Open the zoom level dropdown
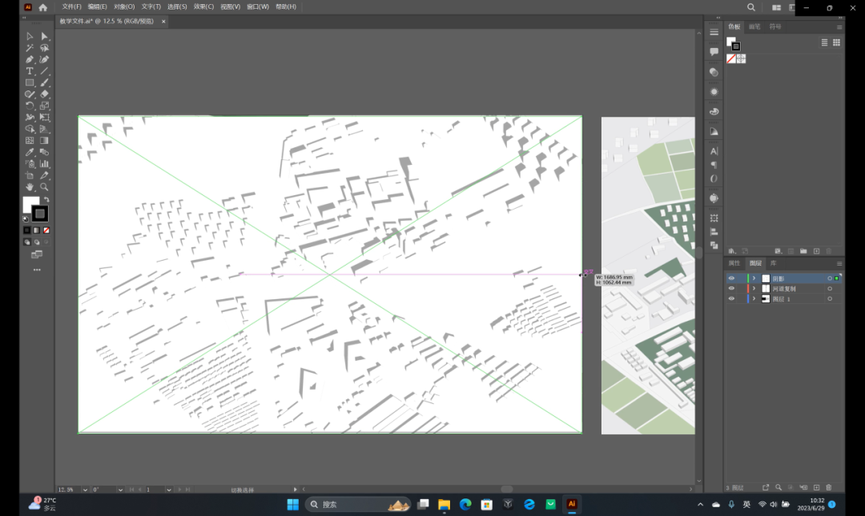The width and height of the screenshot is (865, 516). click(x=85, y=490)
